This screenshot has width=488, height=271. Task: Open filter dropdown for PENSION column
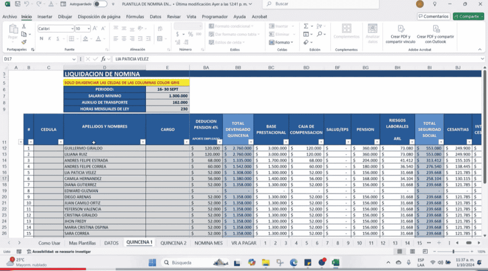point(377,142)
